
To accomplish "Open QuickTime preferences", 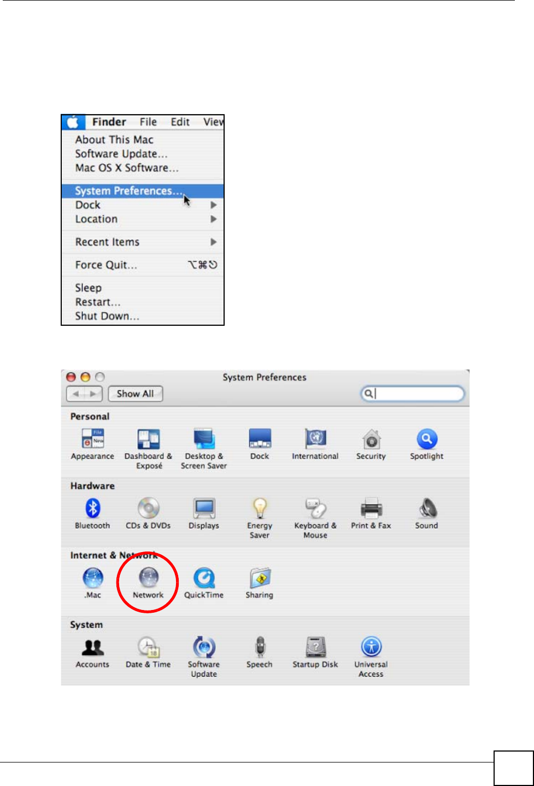I will pos(204,583).
